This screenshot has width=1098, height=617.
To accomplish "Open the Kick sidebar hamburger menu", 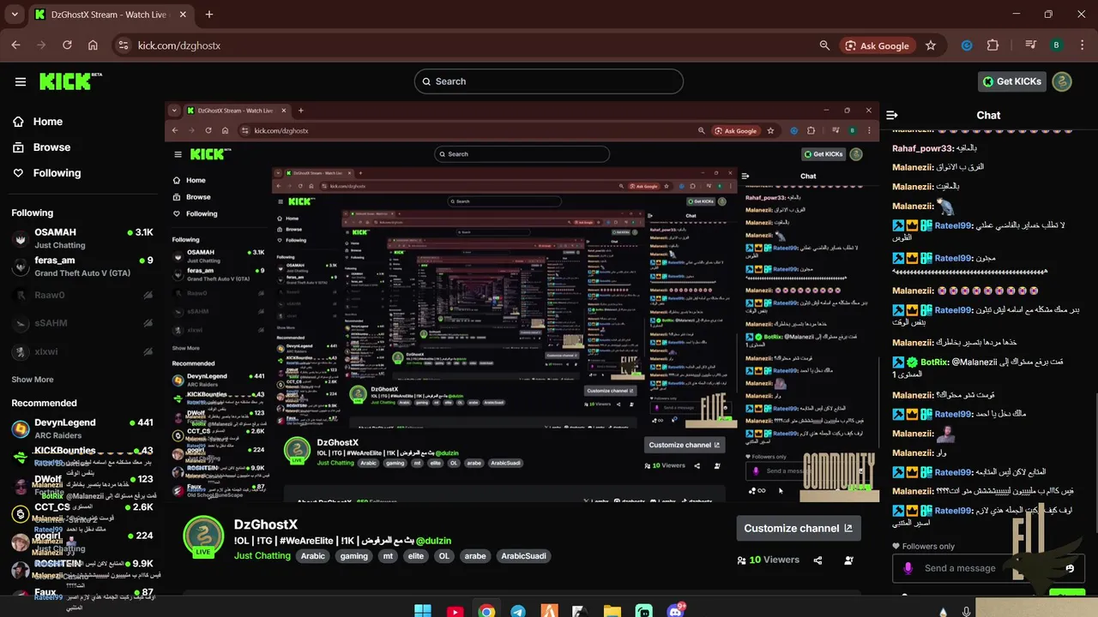I will pos(21,81).
